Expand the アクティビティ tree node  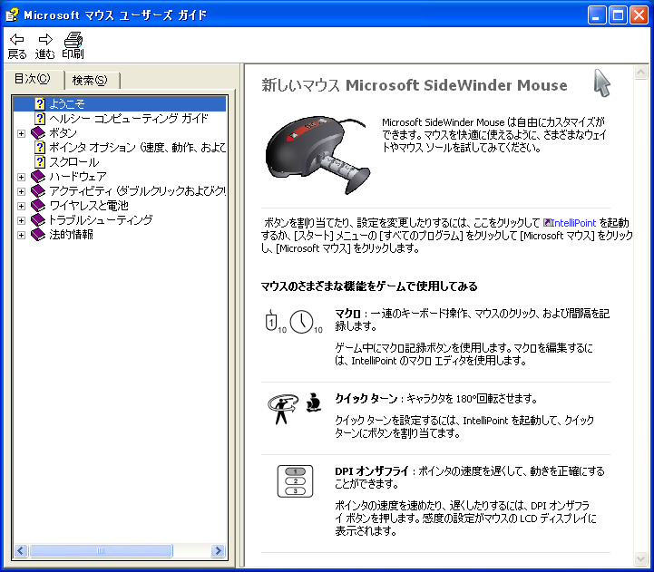(x=21, y=191)
